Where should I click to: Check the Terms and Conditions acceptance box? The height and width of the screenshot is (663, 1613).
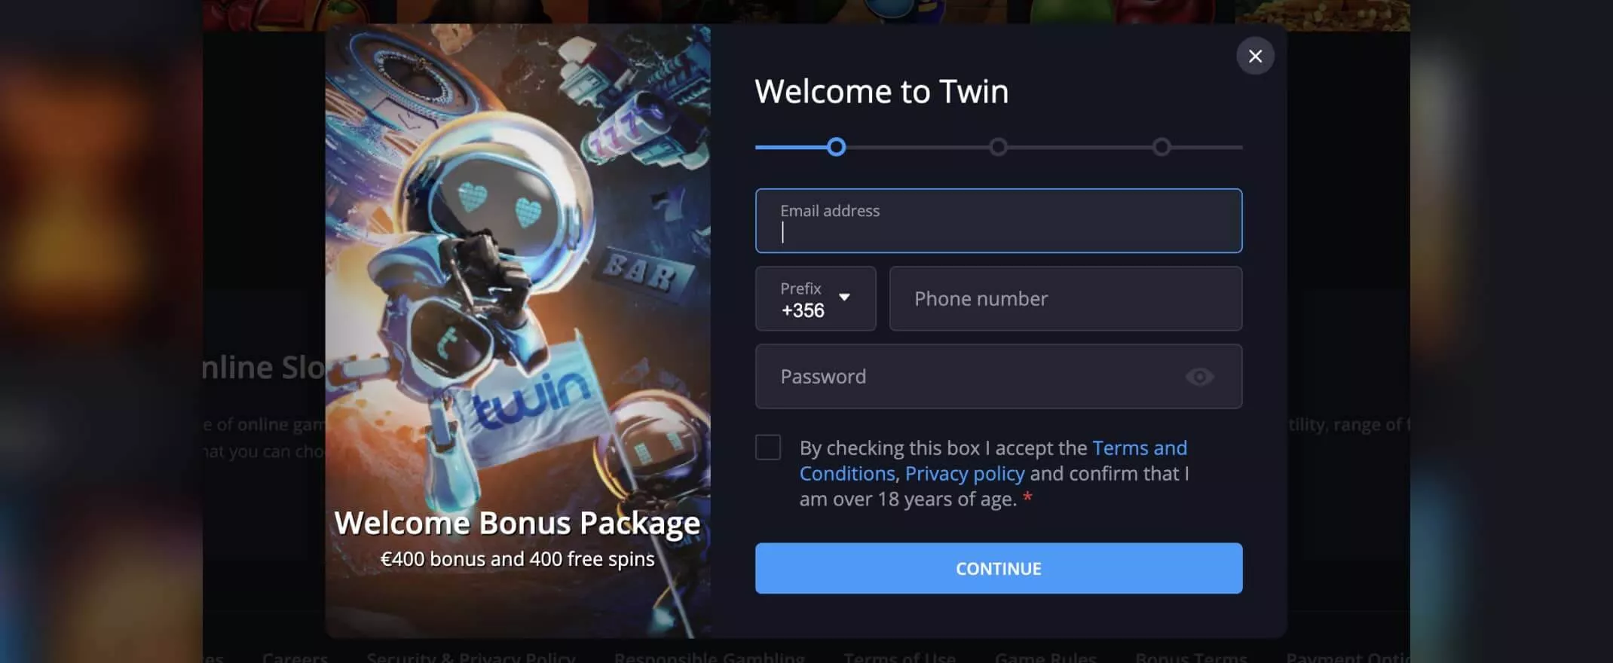coord(768,448)
